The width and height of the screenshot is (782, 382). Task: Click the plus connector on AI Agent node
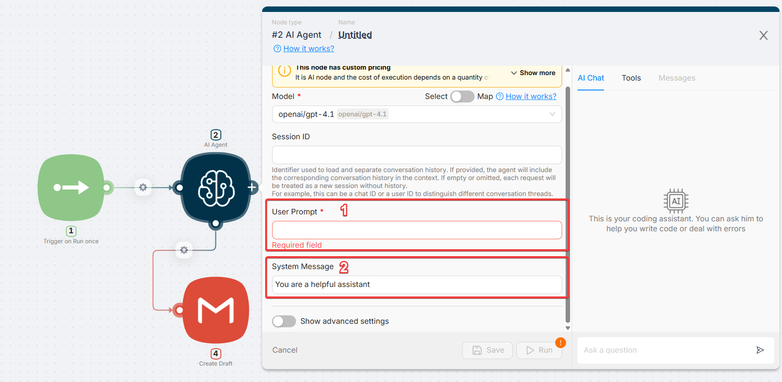pyautogui.click(x=252, y=188)
